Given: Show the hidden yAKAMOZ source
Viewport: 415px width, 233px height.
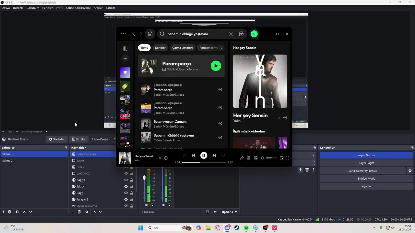Looking at the screenshot, I should pyautogui.click(x=126, y=173).
